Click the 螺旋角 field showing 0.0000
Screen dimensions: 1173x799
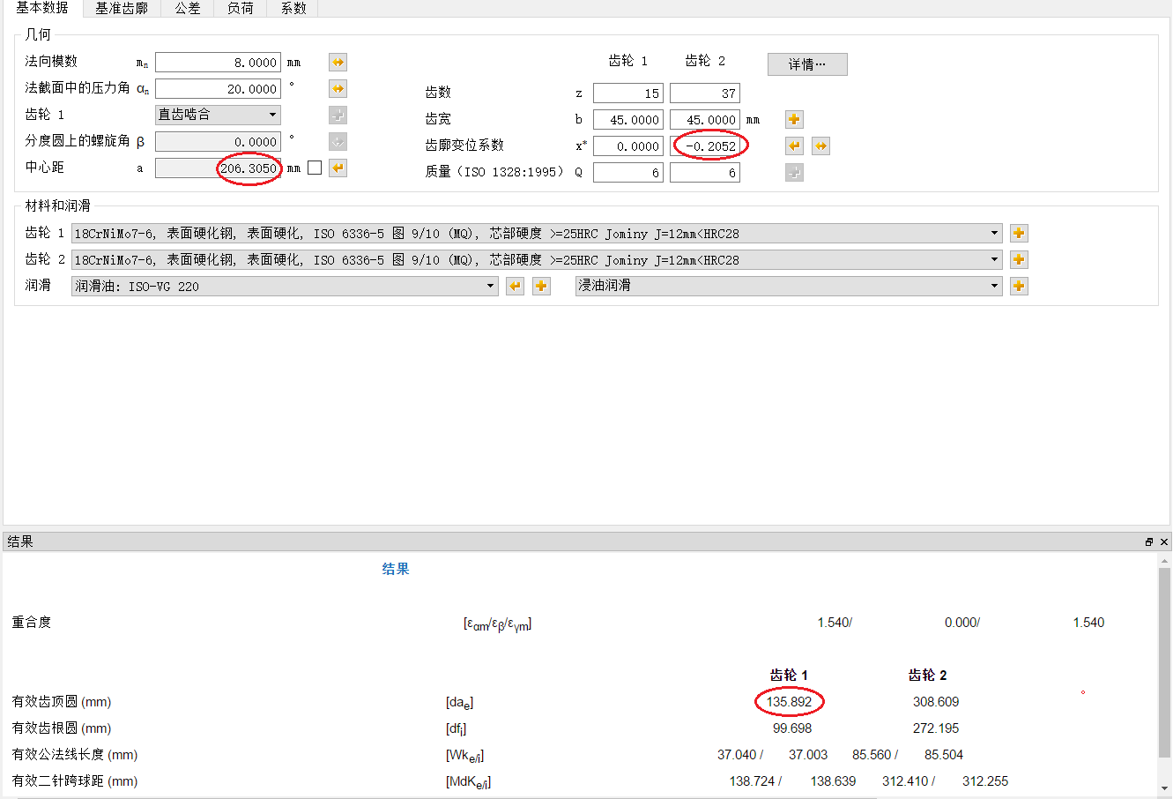[218, 142]
